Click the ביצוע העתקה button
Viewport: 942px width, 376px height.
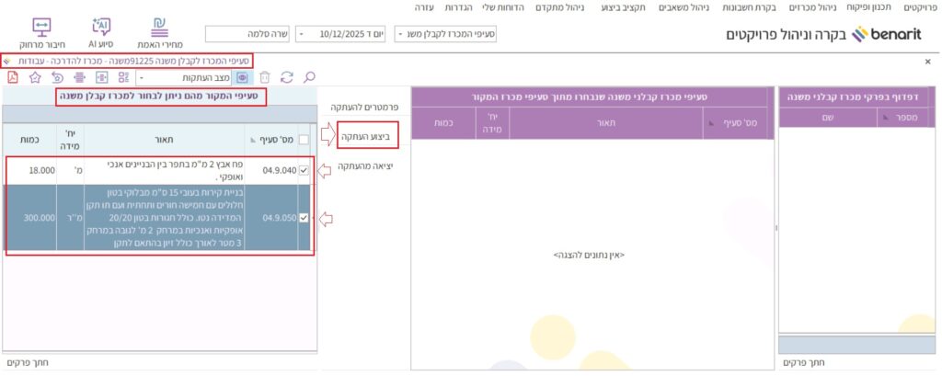pyautogui.click(x=366, y=136)
